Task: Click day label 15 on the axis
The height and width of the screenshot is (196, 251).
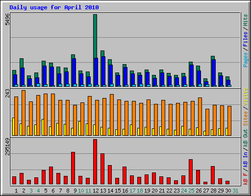Action: point(118,191)
